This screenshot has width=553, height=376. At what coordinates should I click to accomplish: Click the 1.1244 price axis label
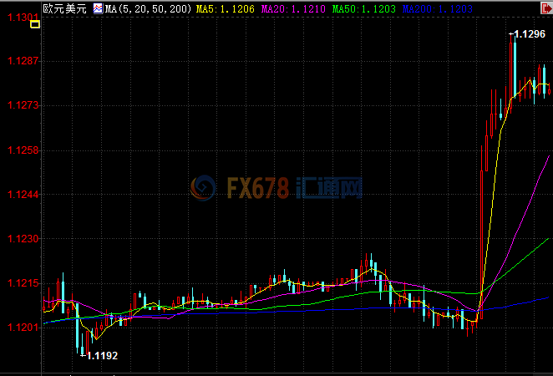tap(23, 195)
